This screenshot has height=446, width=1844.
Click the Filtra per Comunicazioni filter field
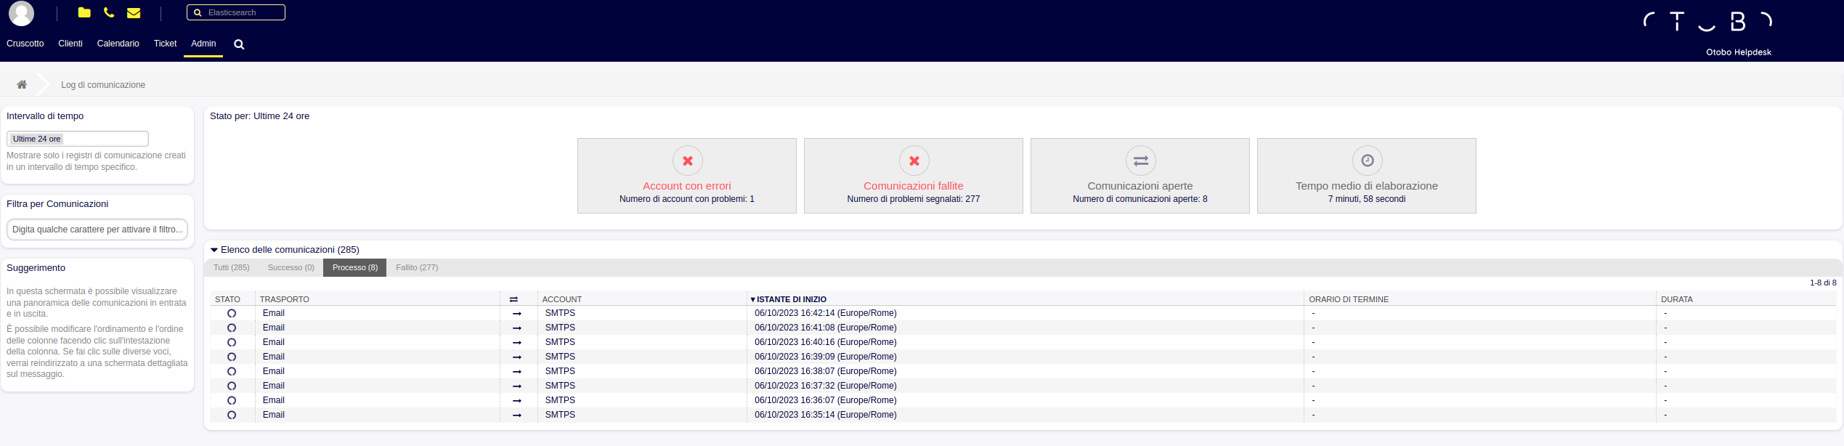tap(97, 230)
